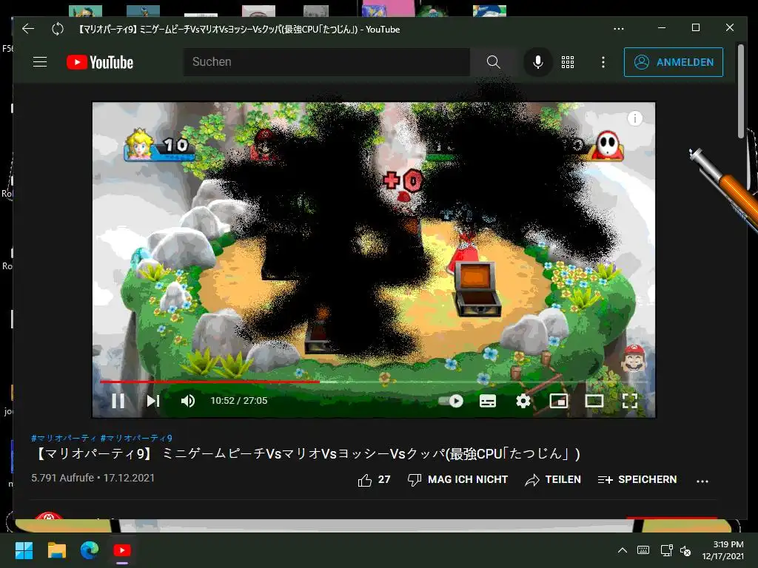Open the network status tray icon
The width and height of the screenshot is (758, 568).
[x=667, y=550]
